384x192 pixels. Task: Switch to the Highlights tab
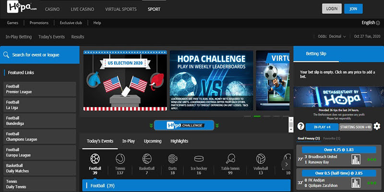[179, 141]
